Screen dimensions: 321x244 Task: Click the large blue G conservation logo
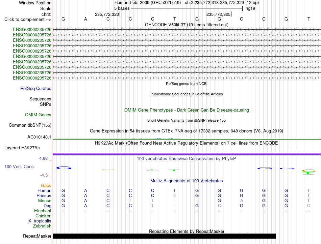pos(64,168)
